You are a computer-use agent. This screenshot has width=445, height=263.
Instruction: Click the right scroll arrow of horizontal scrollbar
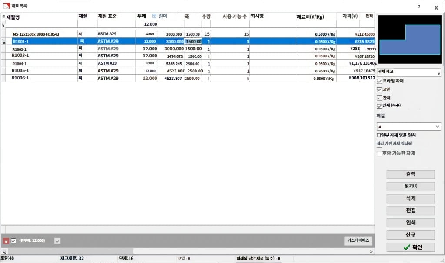(371, 251)
